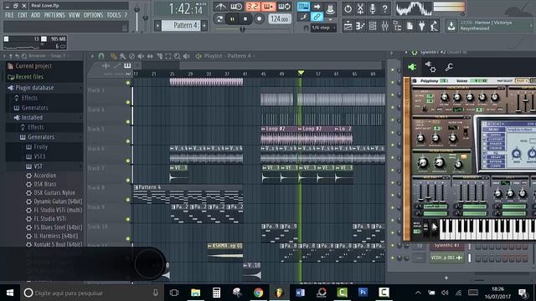The image size is (536, 301).
Task: Expand Recent files in browser
Action: coord(29,77)
